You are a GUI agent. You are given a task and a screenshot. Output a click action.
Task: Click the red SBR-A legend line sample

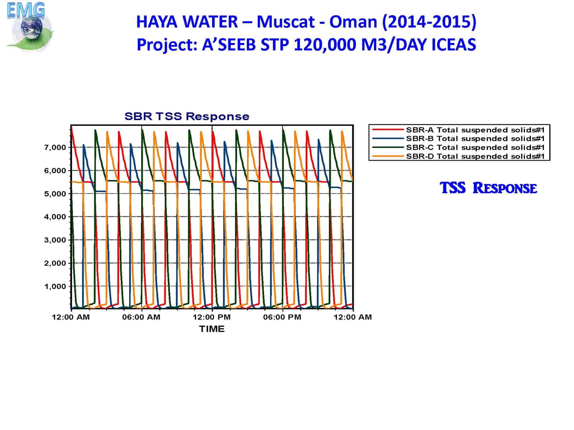coord(388,130)
